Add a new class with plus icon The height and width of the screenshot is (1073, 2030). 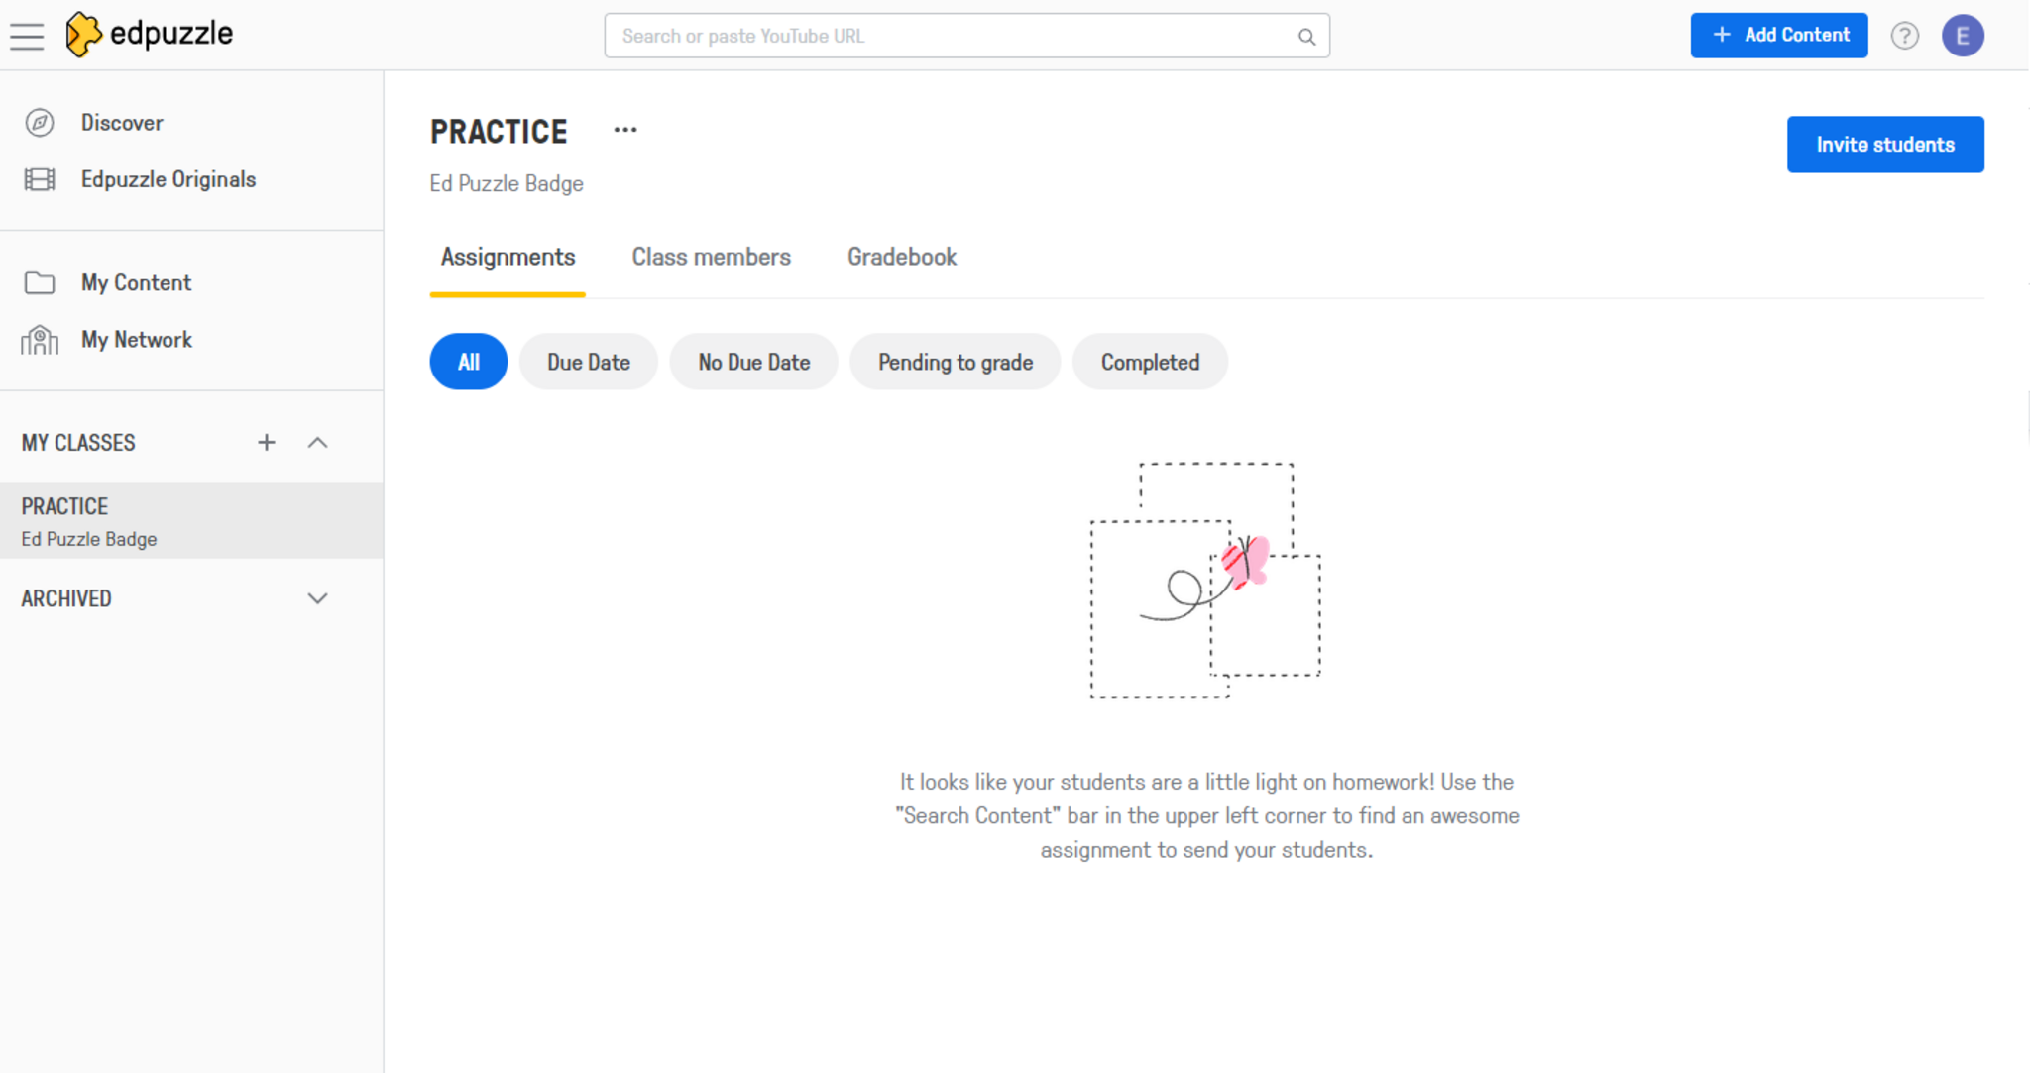click(x=266, y=443)
